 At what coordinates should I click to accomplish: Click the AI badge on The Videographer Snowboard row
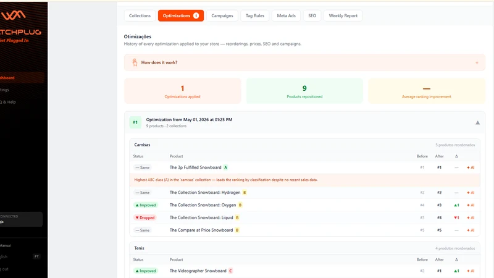pos(471,271)
